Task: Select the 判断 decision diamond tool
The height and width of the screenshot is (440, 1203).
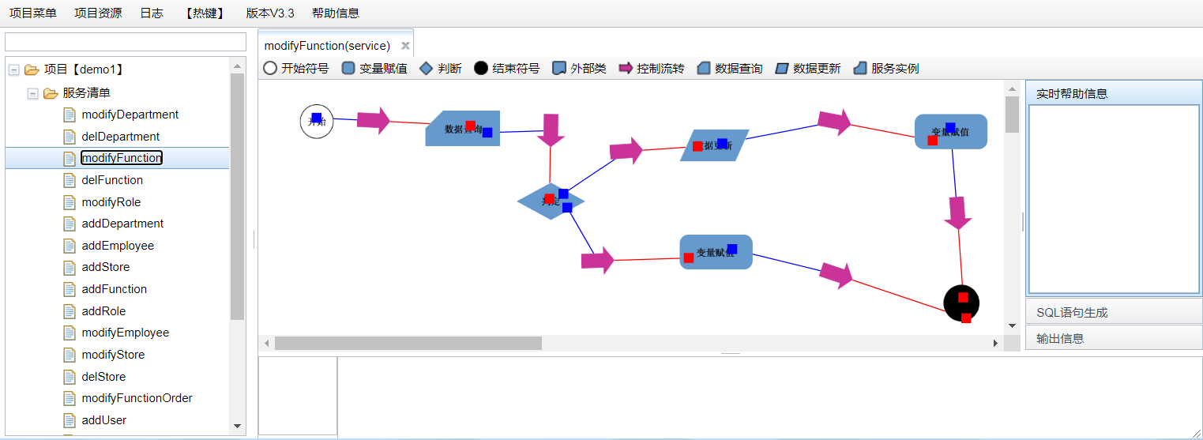Action: pyautogui.click(x=440, y=69)
